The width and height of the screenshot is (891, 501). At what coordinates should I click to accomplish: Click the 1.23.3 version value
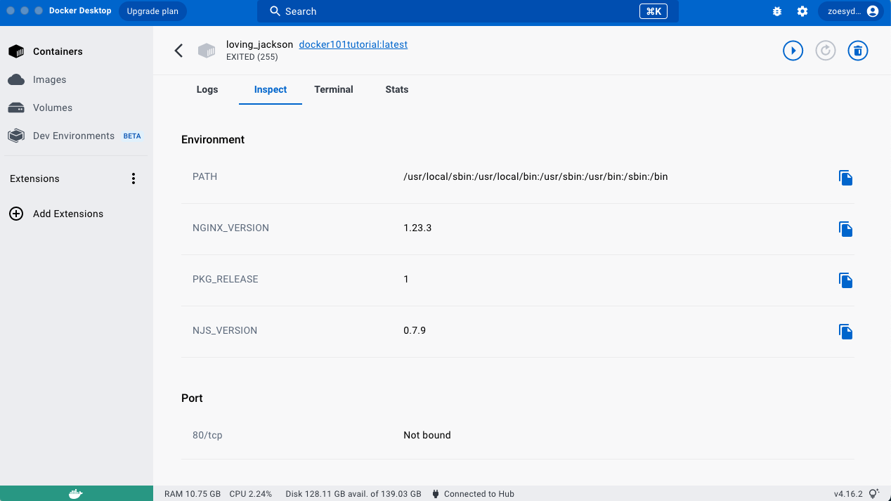coord(417,228)
